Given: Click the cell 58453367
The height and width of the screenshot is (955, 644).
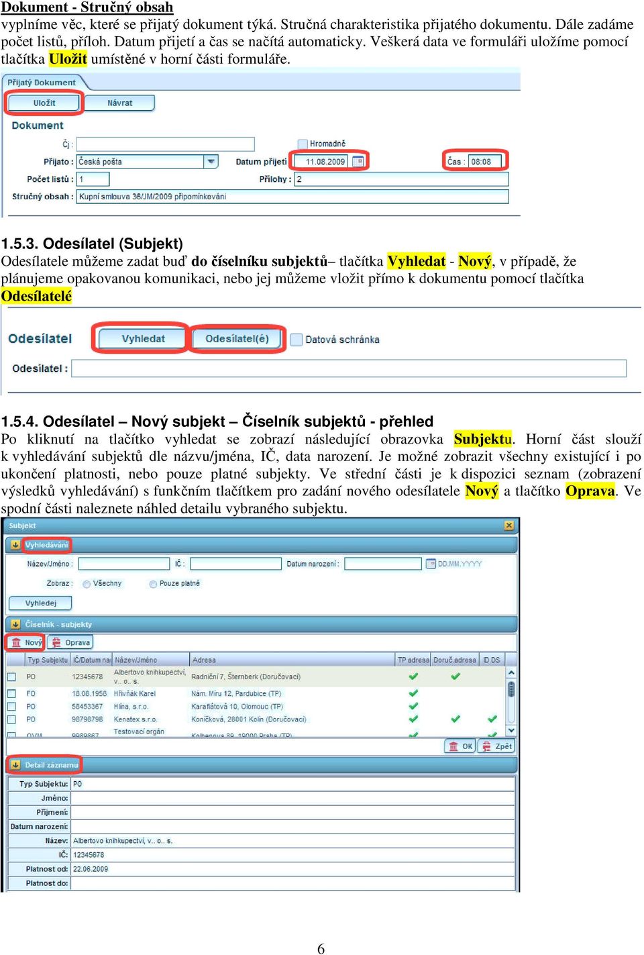Looking at the screenshot, I should (x=87, y=706).
